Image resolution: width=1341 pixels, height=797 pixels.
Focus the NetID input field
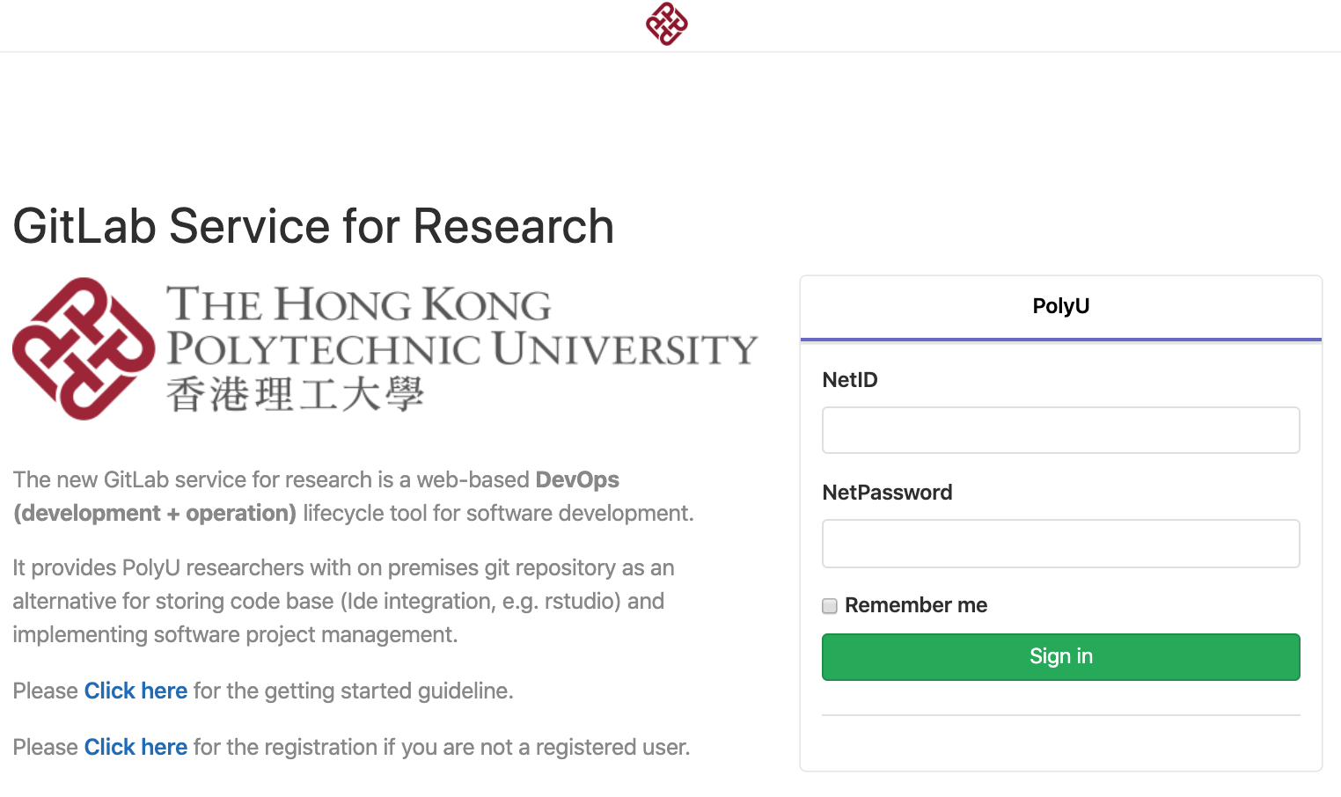tap(1060, 430)
